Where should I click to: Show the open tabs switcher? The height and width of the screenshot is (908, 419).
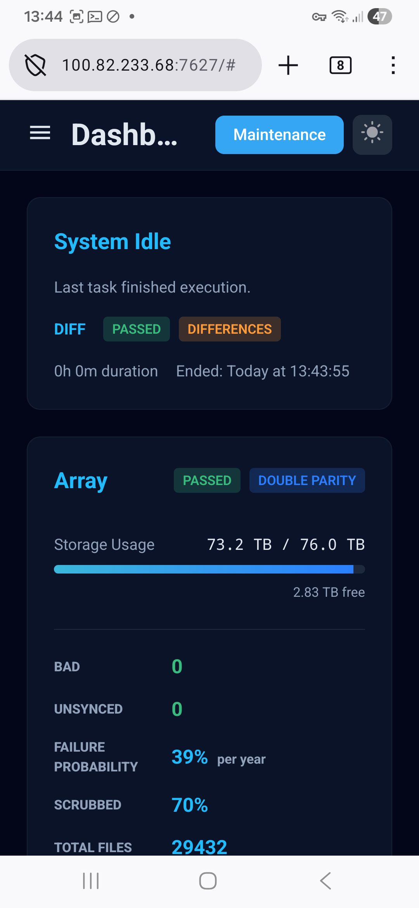(340, 65)
